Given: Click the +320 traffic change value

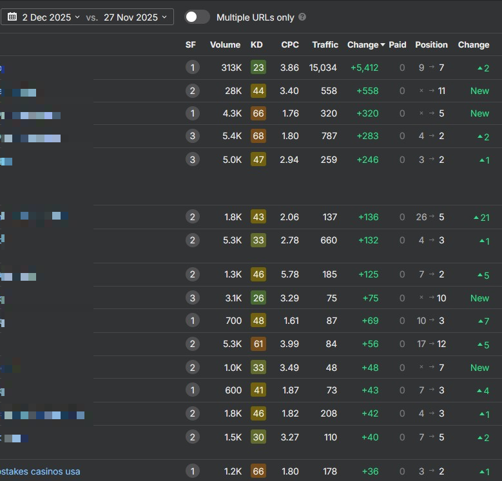Looking at the screenshot, I should (x=367, y=113).
